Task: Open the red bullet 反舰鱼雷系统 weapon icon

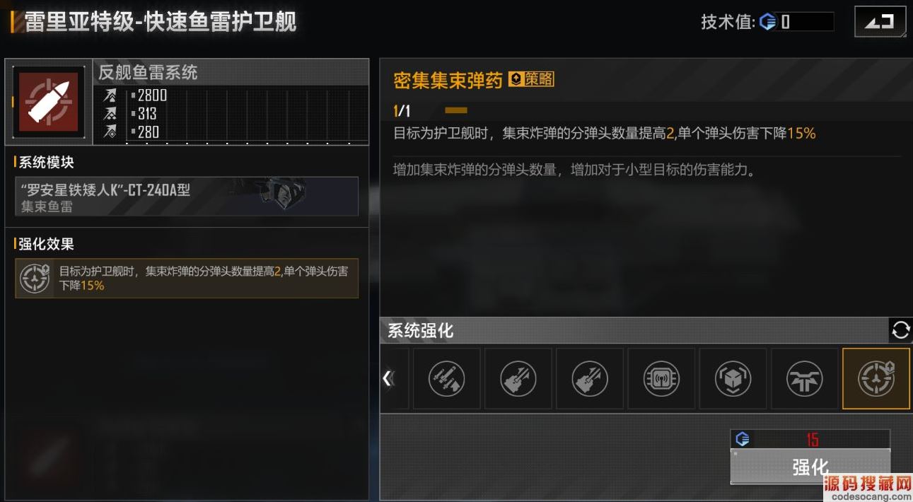Action: pyautogui.click(x=48, y=101)
